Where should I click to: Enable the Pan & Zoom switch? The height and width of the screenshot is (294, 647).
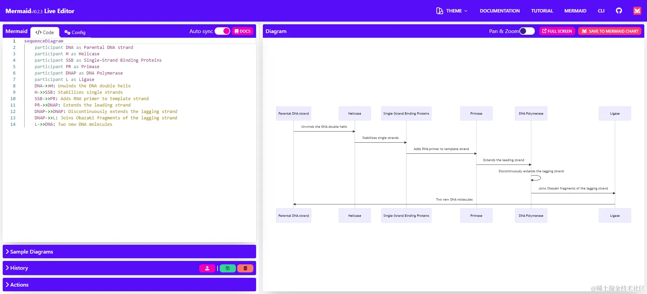(527, 31)
